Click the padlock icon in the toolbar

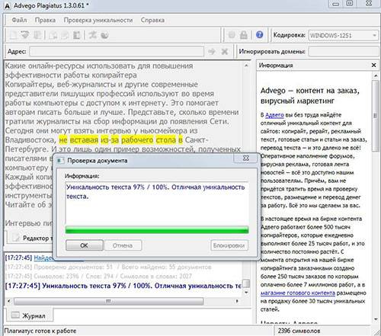[x=243, y=35]
